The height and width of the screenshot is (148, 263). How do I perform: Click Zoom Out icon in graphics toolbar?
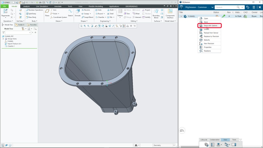[88, 26]
